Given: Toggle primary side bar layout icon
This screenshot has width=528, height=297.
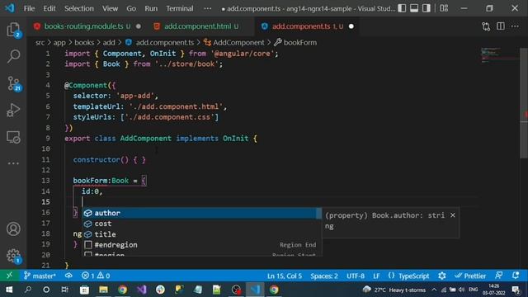Looking at the screenshot, I should tap(402, 8).
